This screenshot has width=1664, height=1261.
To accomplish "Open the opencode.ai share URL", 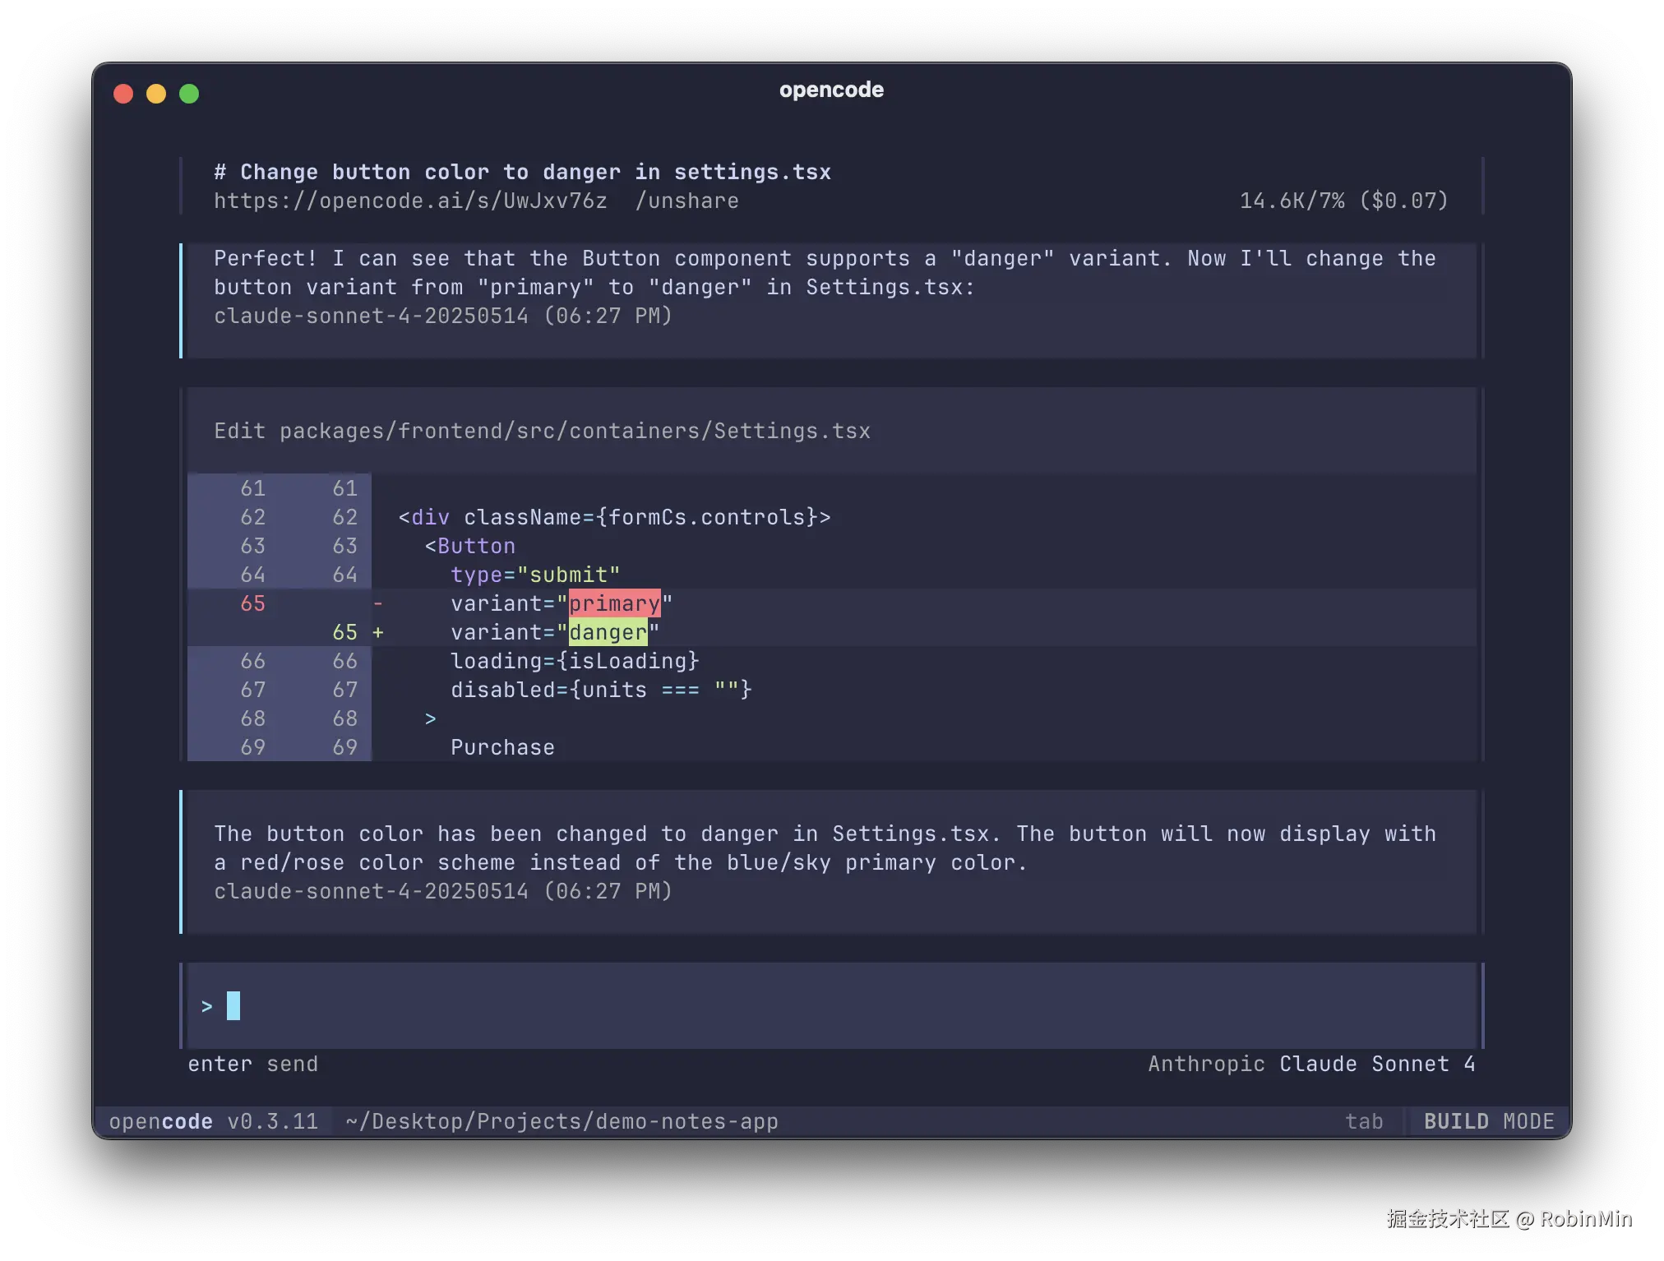I will click(x=409, y=201).
